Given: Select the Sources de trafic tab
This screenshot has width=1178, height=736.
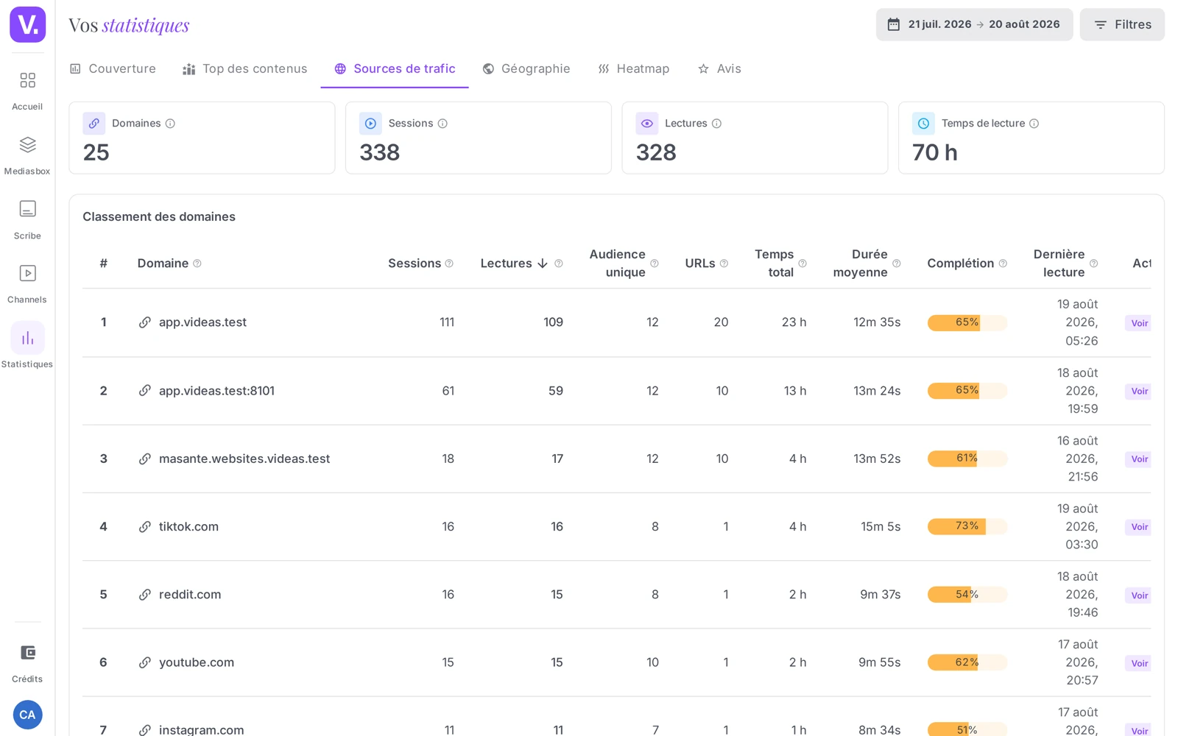Looking at the screenshot, I should [395, 68].
